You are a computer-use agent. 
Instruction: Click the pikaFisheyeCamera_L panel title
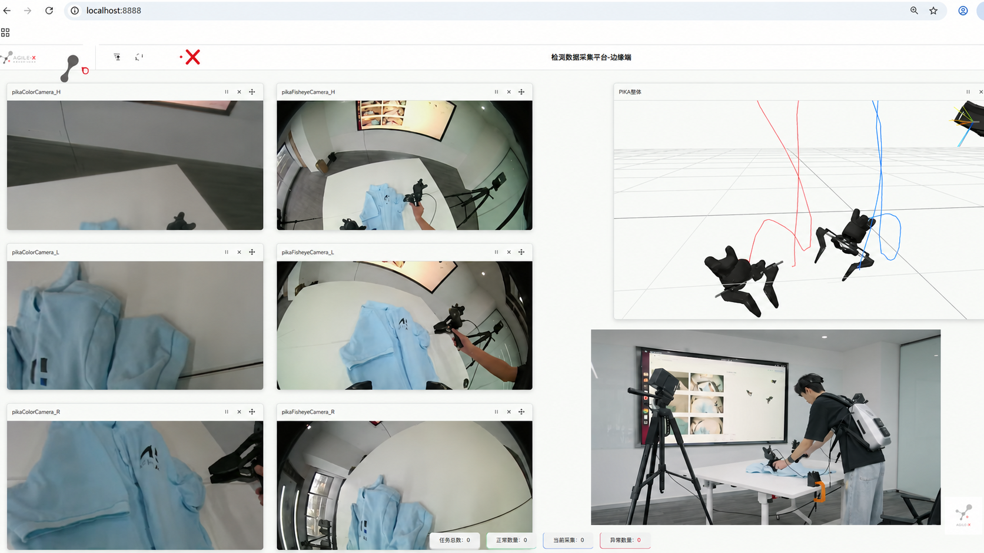point(307,252)
